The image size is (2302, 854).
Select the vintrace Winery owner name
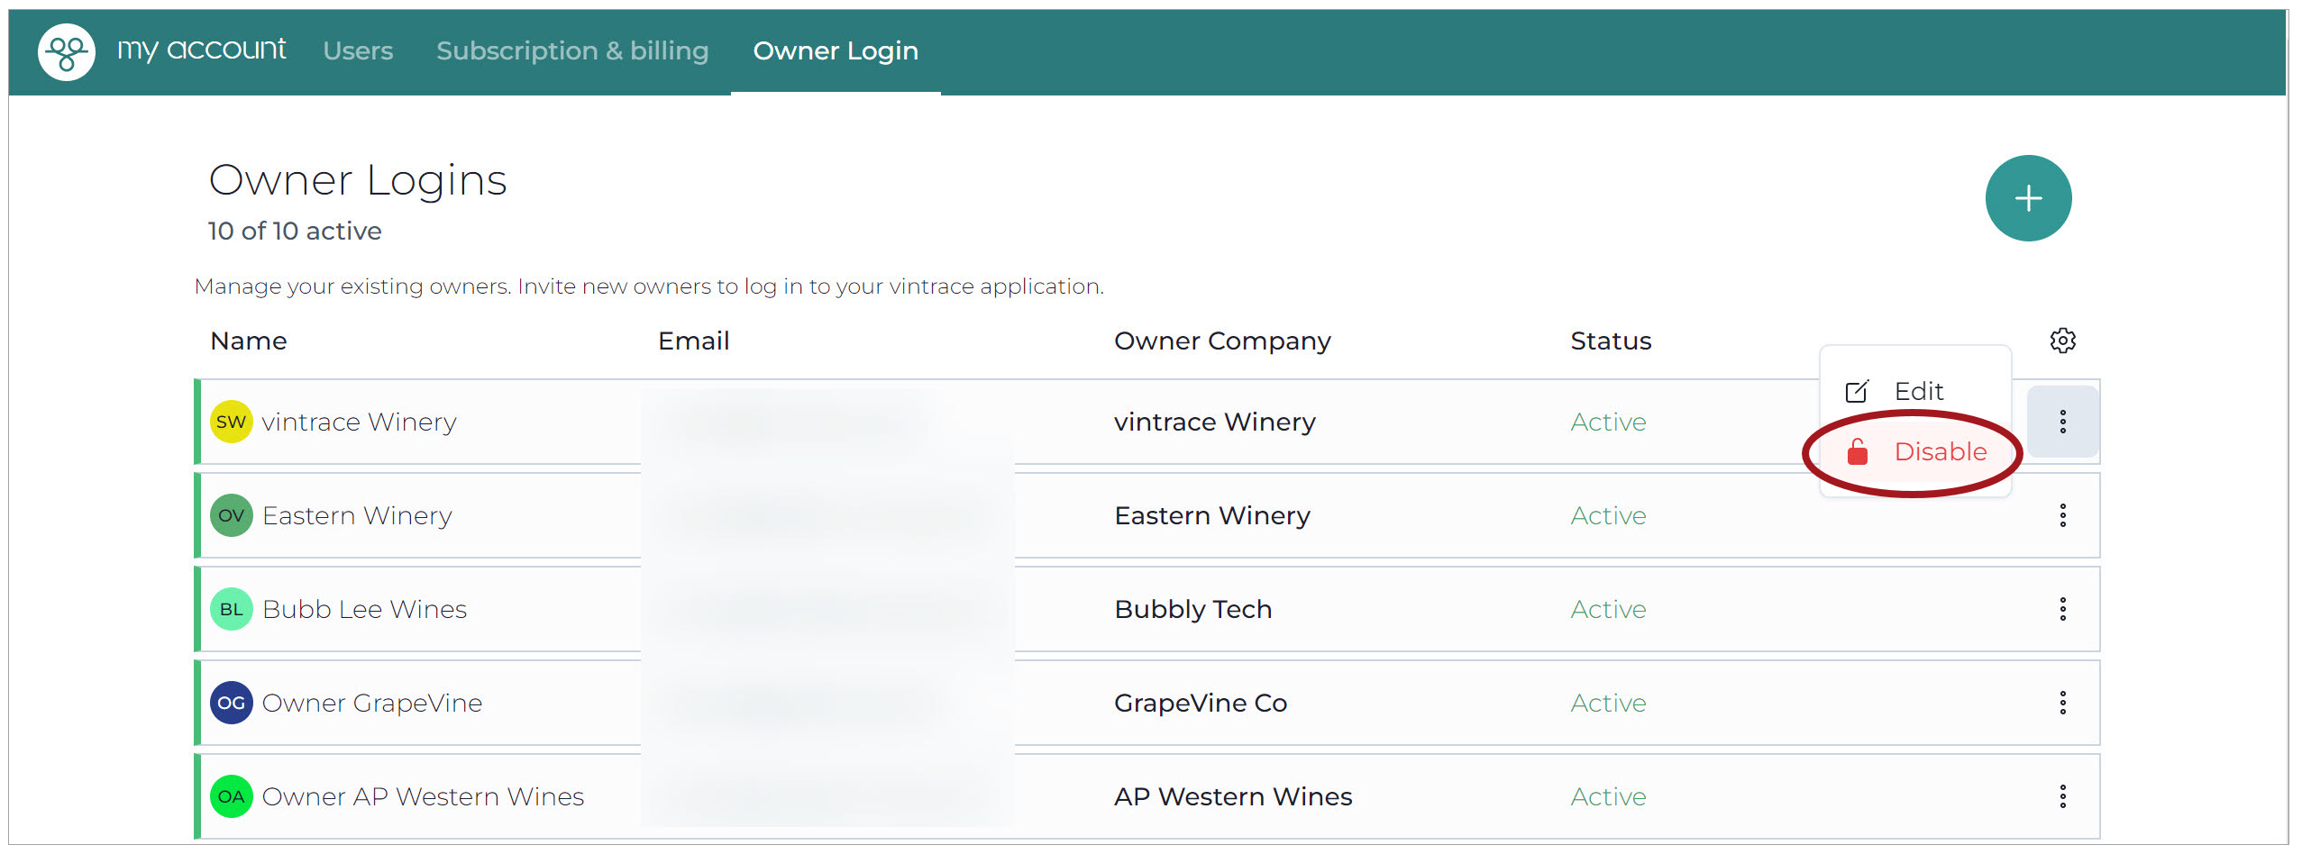[359, 422]
